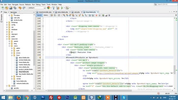
Task: Click the Debug Project icon
Action: pos(67,8)
